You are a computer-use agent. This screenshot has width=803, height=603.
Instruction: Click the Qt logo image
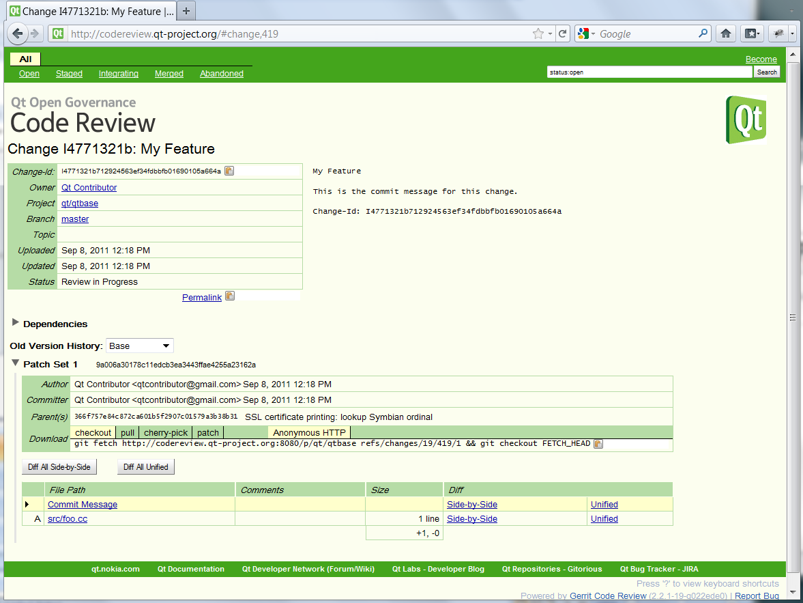pyautogui.click(x=746, y=120)
